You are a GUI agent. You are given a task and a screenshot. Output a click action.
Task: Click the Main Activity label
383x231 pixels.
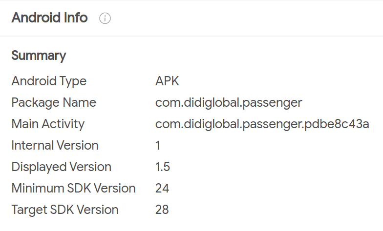[x=48, y=124]
